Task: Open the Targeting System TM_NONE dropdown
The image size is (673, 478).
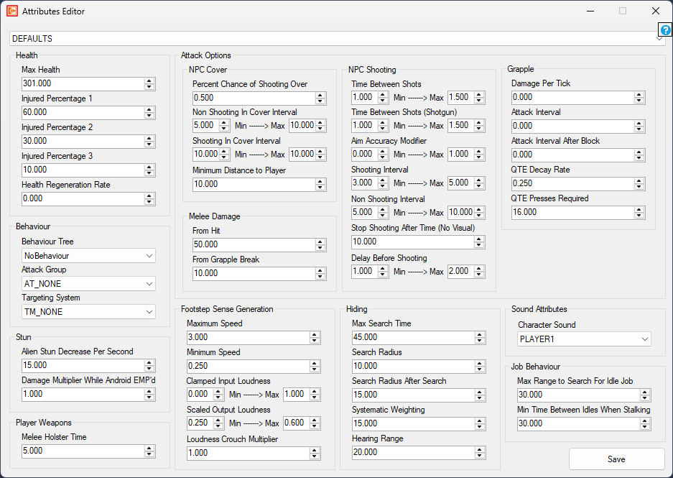Action: [x=89, y=312]
